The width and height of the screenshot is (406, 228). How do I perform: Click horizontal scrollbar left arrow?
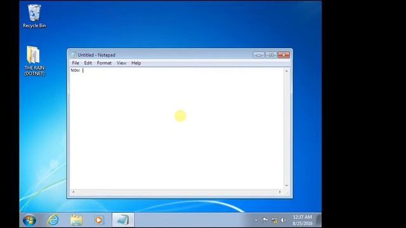[x=74, y=192]
